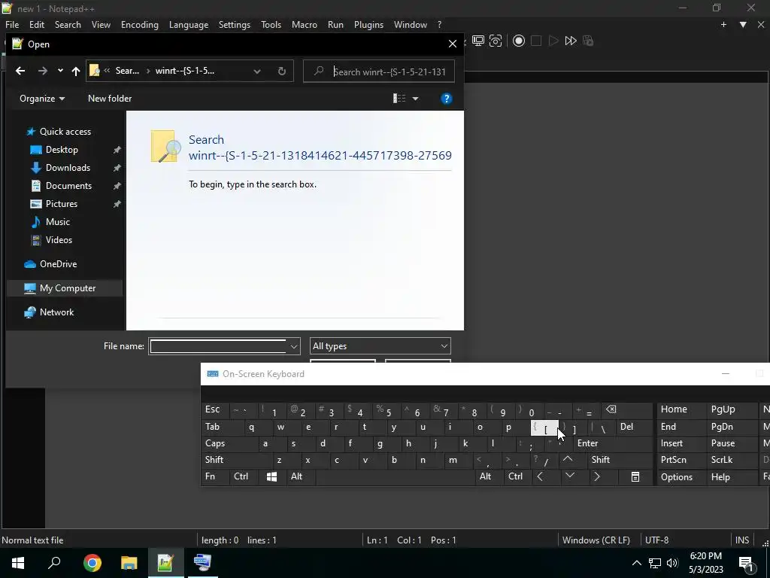
Task: Click Enter key on On-Screen Keyboard
Action: (x=612, y=443)
